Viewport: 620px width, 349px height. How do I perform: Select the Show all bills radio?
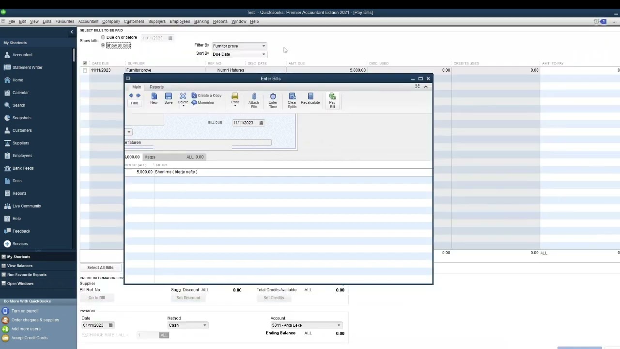tap(103, 45)
